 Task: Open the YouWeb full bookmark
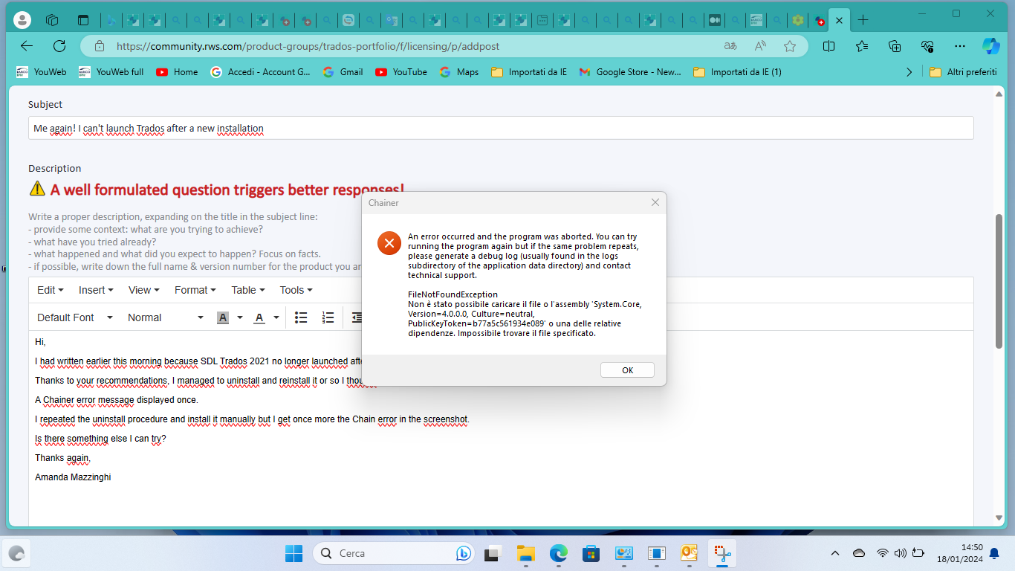(111, 72)
